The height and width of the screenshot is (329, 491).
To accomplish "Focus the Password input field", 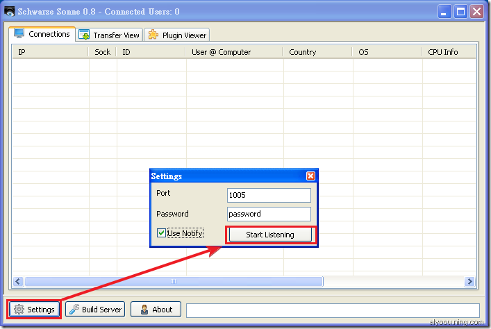I will pos(269,214).
